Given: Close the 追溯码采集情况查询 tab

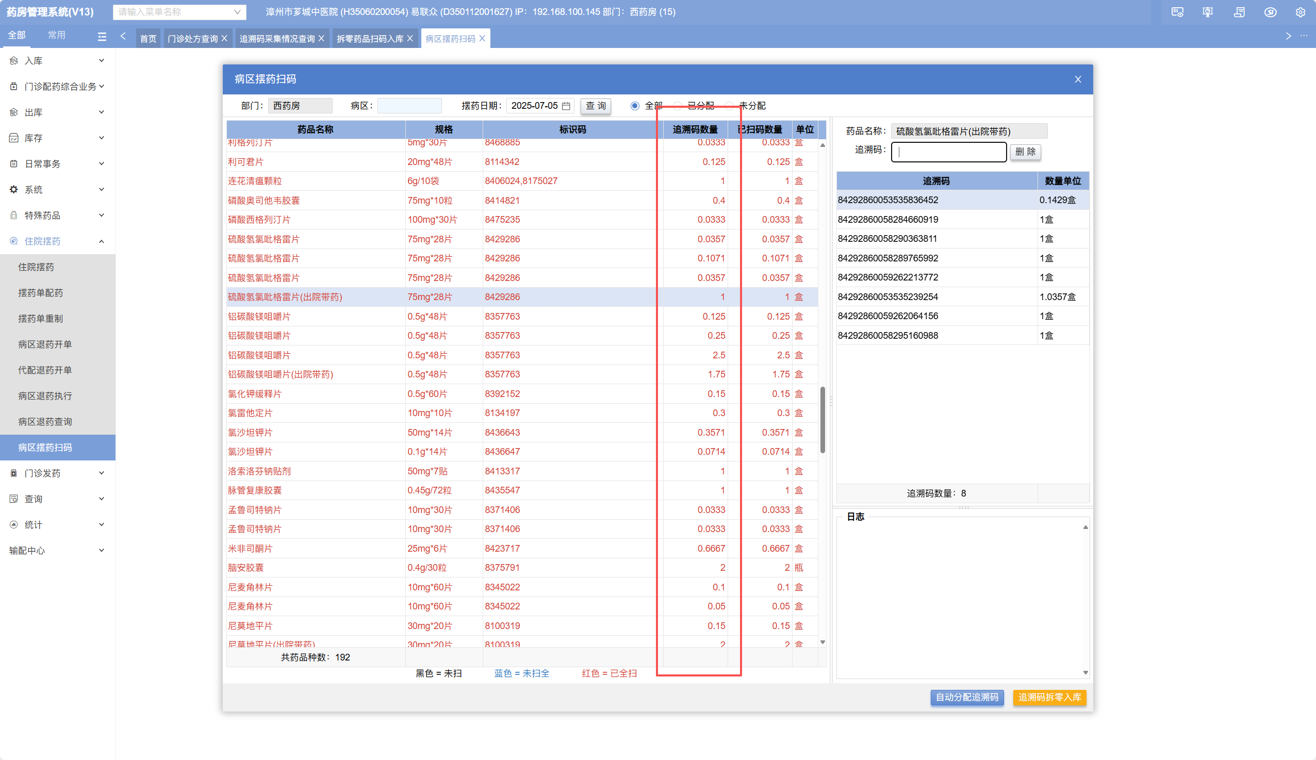Looking at the screenshot, I should 322,39.
